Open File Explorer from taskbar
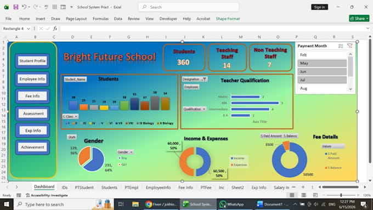373x210 pixels. pyautogui.click(x=135, y=205)
